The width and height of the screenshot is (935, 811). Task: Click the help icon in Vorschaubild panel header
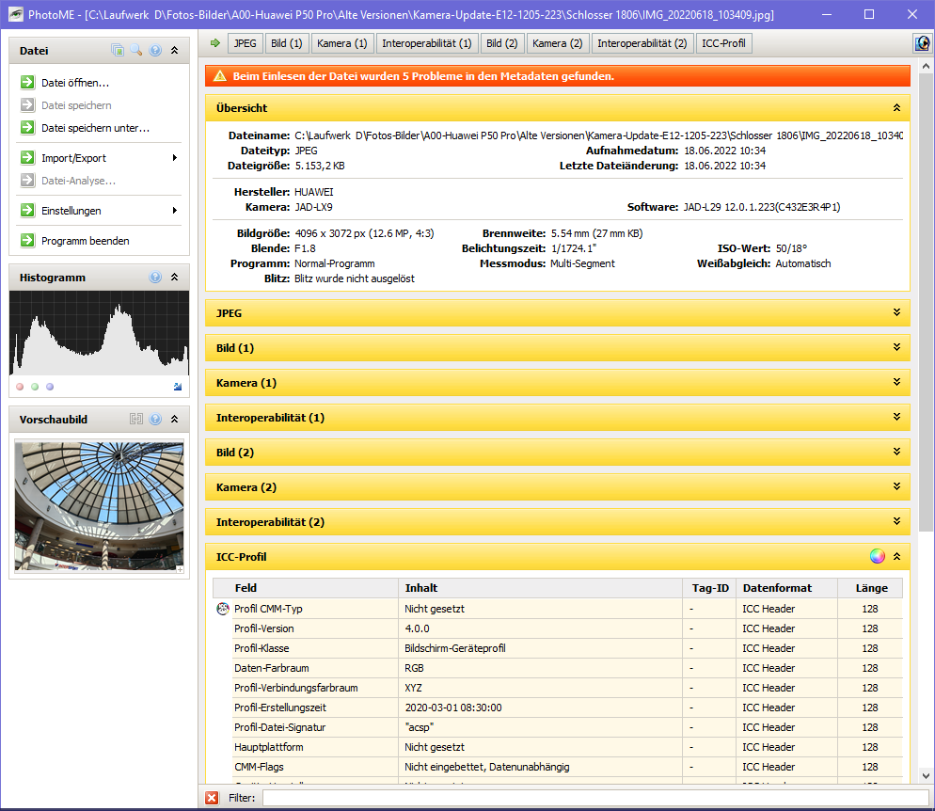[x=155, y=419]
